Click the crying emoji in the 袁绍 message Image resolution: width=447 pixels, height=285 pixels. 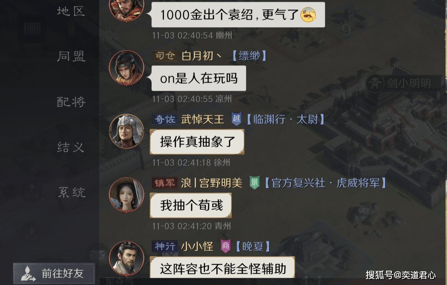(x=308, y=15)
